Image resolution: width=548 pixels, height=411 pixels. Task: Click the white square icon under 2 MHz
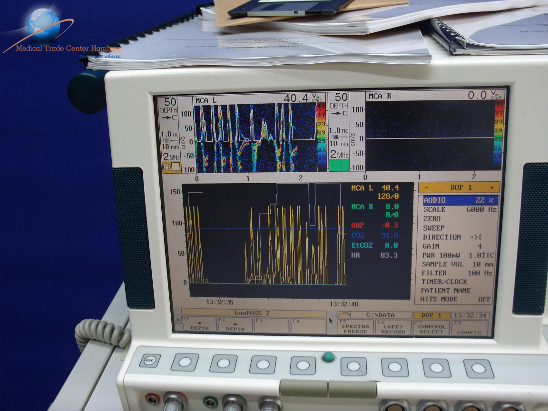pos(176,167)
